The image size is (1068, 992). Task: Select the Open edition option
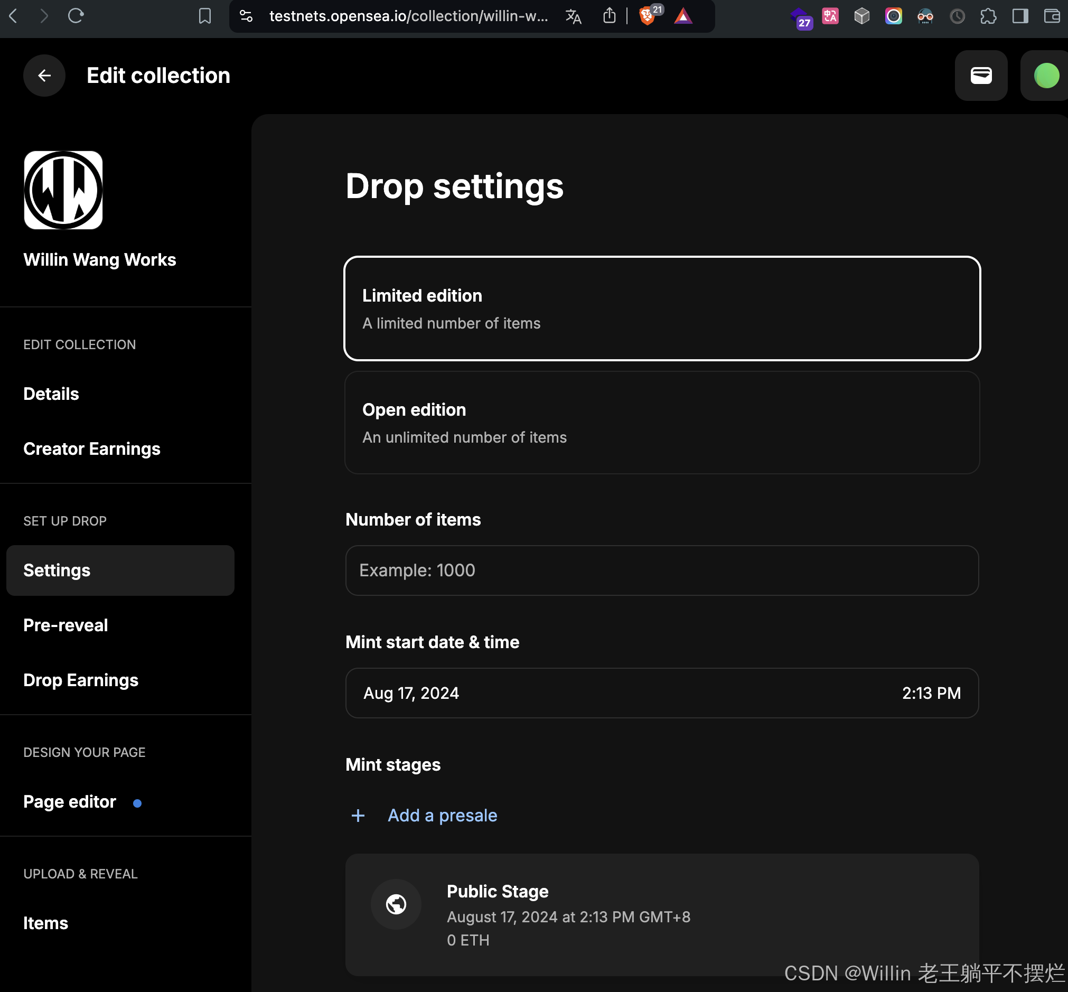point(662,423)
